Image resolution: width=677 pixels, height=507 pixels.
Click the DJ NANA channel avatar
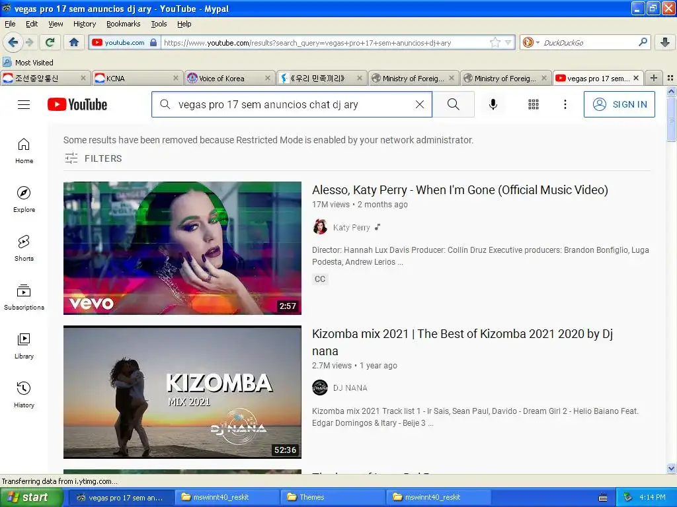tap(320, 388)
